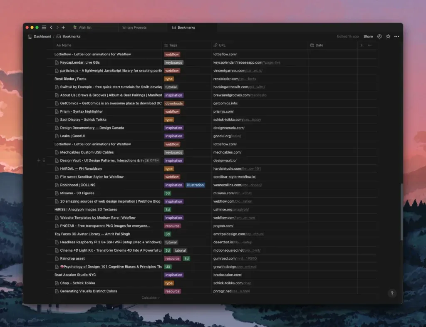Select 'HiRISE | Anaglyph Images 3D Textures'
426x327 pixels.
click(x=86, y=209)
